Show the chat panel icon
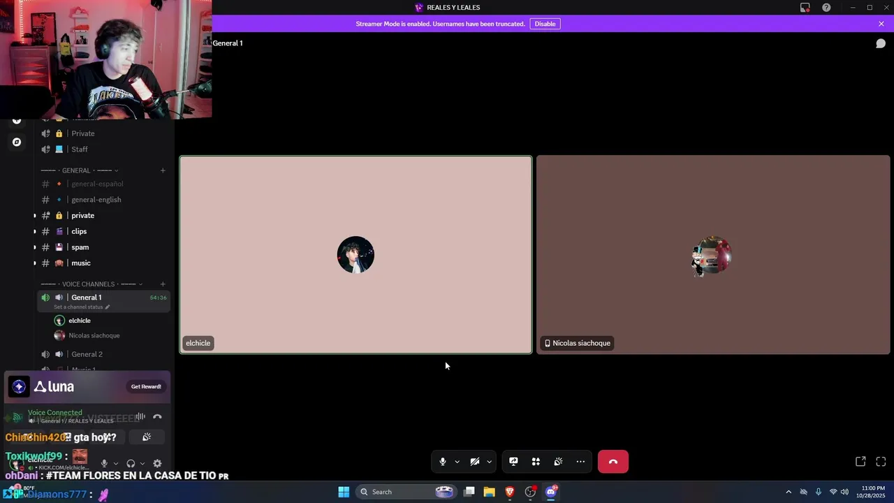 point(881,43)
